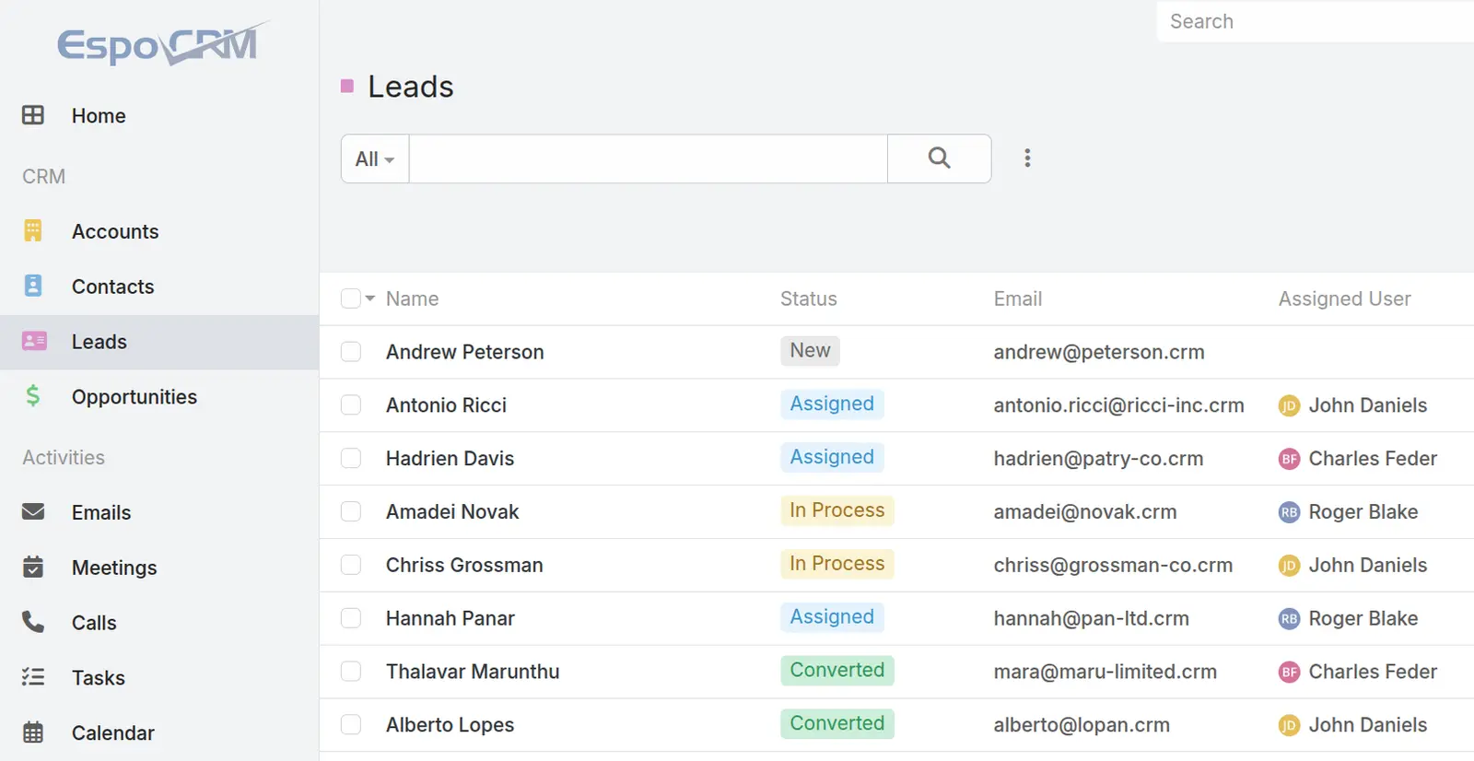This screenshot has height=761, width=1474.
Task: Click the Contacts badge icon
Action: [33, 286]
